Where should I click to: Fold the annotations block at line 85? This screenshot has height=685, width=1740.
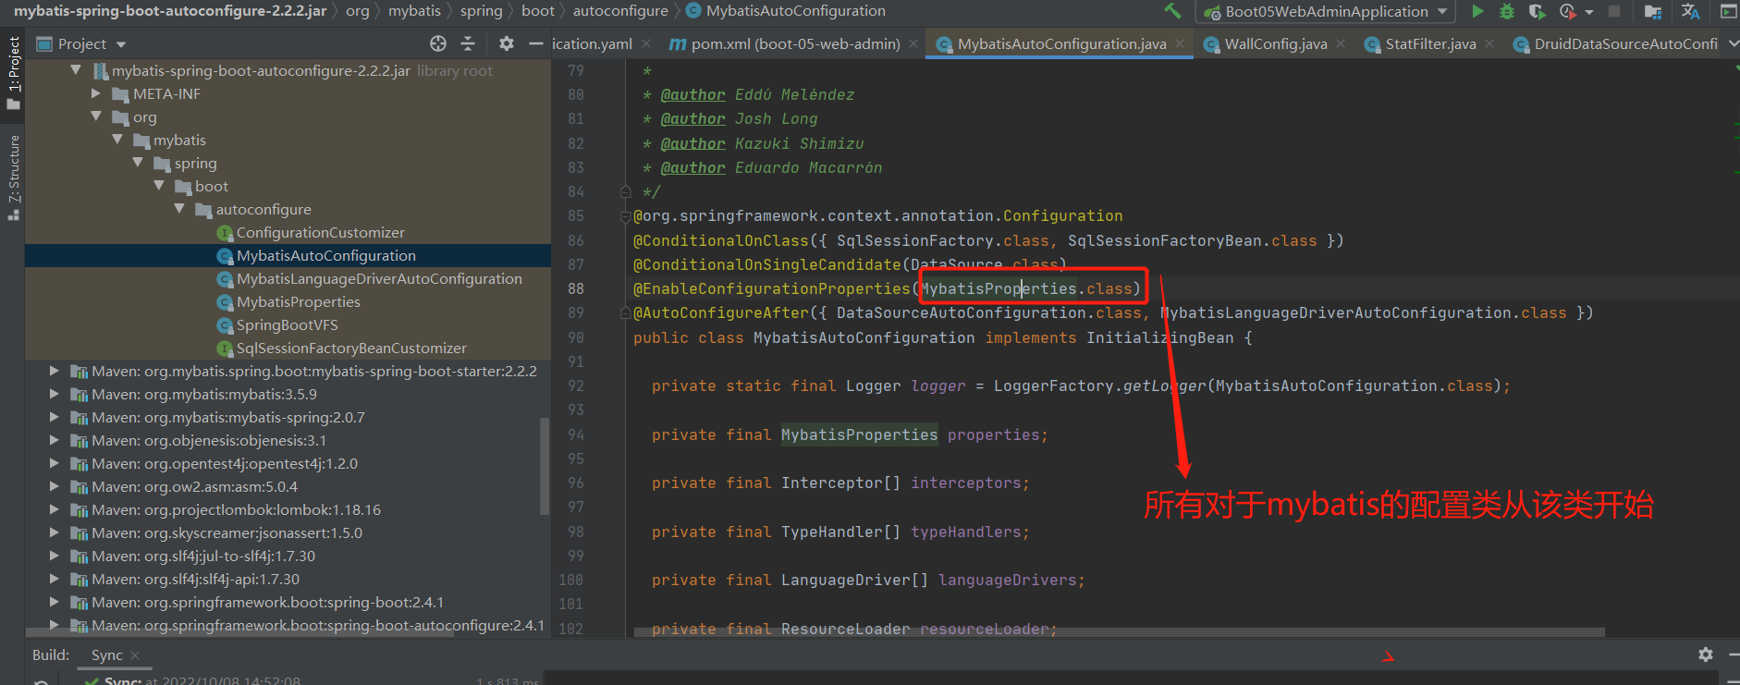point(625,216)
